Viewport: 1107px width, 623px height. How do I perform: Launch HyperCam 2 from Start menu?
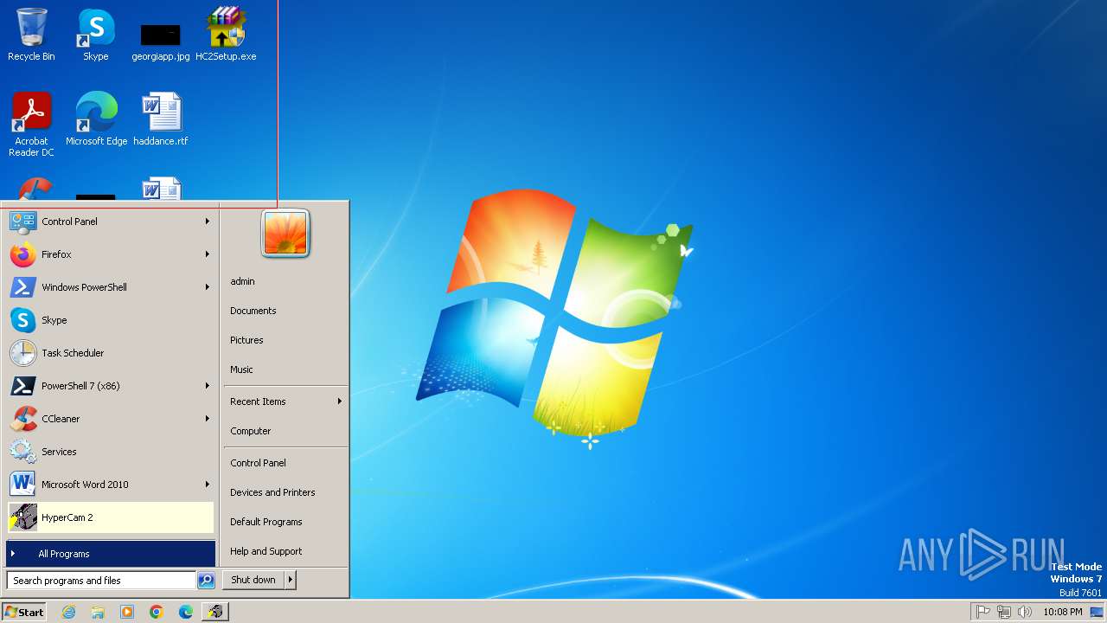click(110, 517)
